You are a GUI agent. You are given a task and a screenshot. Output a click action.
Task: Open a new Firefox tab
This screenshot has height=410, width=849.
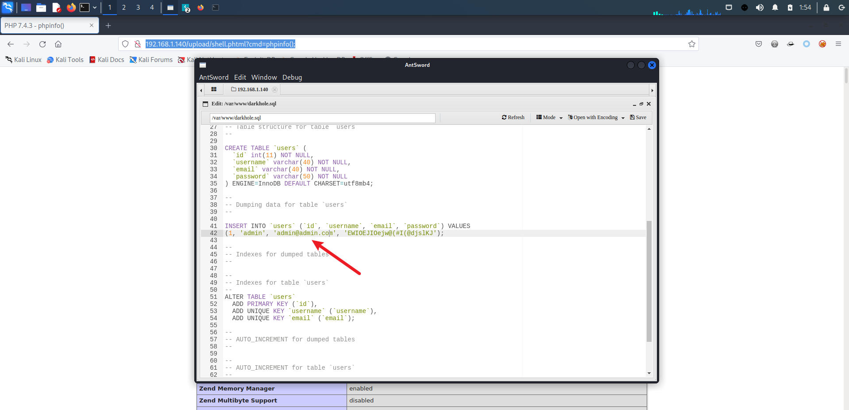click(108, 26)
